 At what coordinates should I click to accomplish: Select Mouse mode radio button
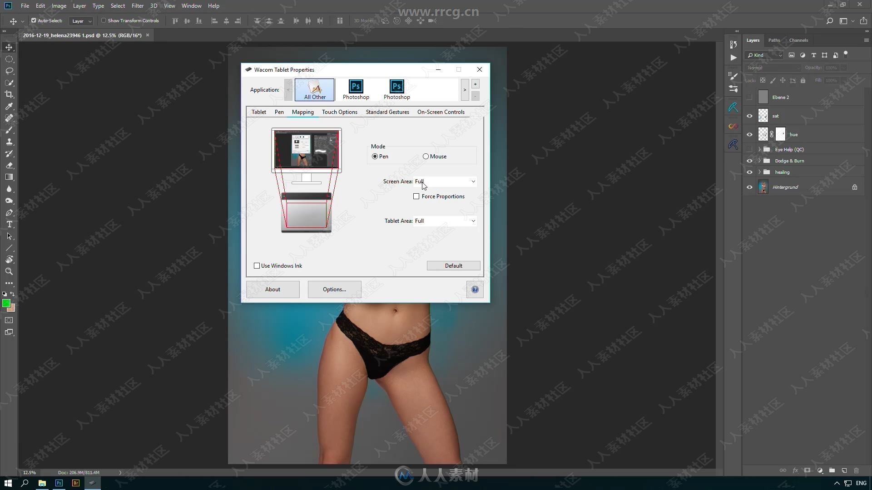click(x=425, y=156)
